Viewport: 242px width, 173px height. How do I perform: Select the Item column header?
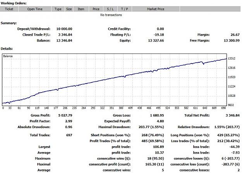point(81,9)
